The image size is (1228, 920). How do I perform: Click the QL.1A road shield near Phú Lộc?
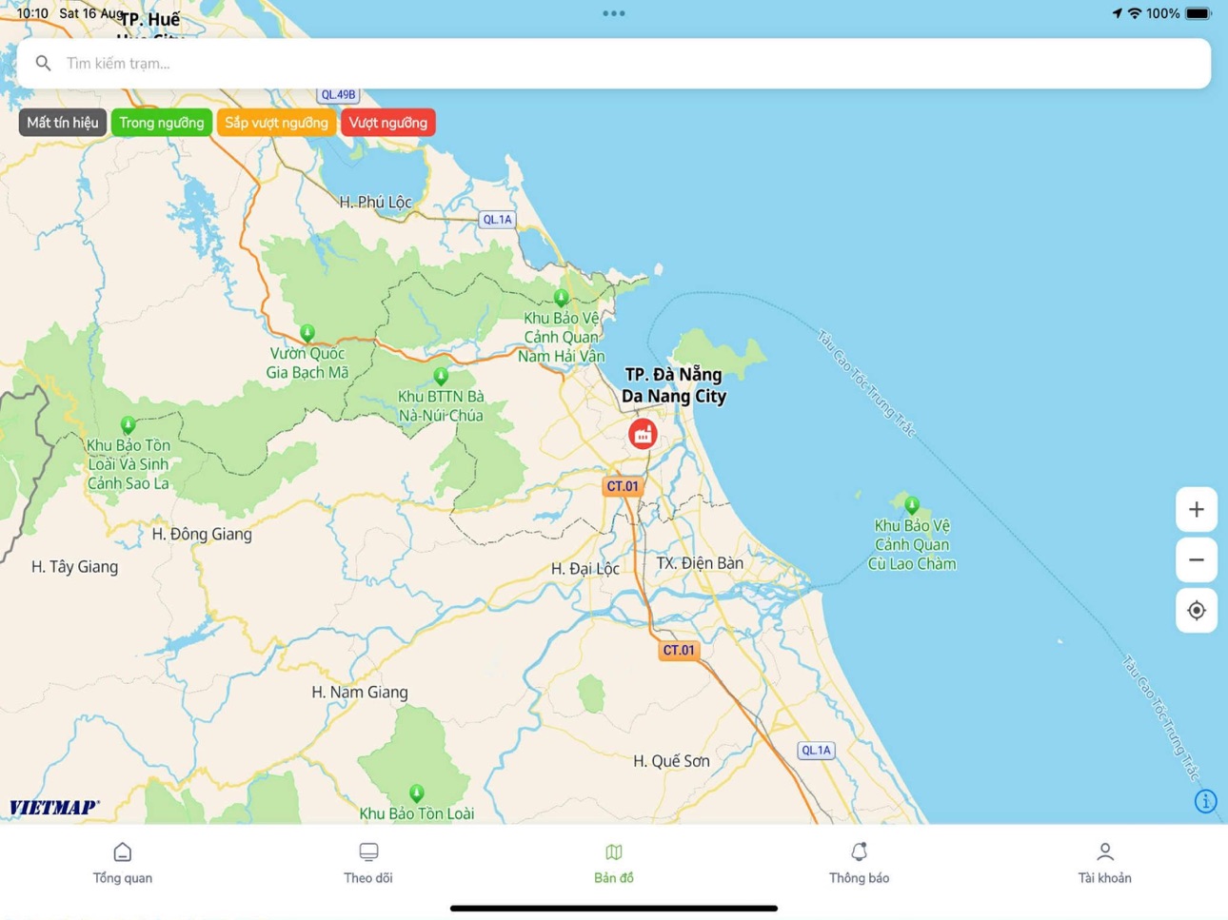coord(497,220)
